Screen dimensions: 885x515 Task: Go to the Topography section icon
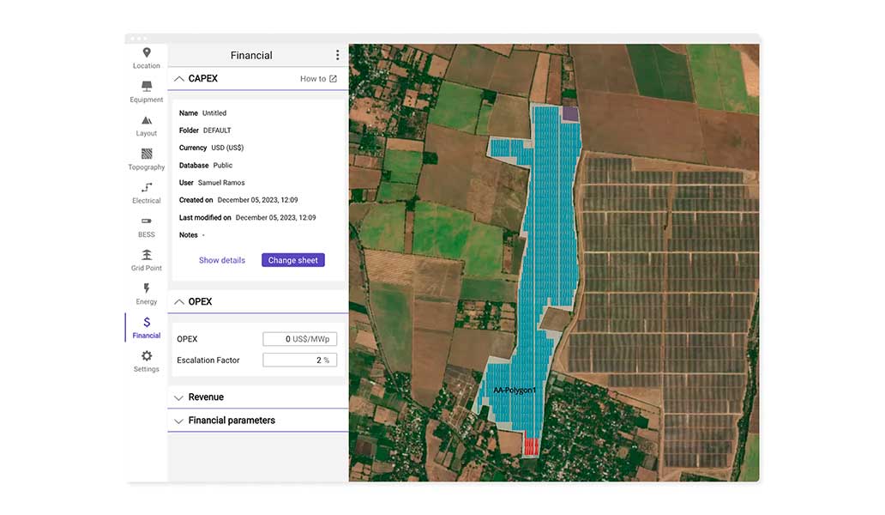coord(147,159)
